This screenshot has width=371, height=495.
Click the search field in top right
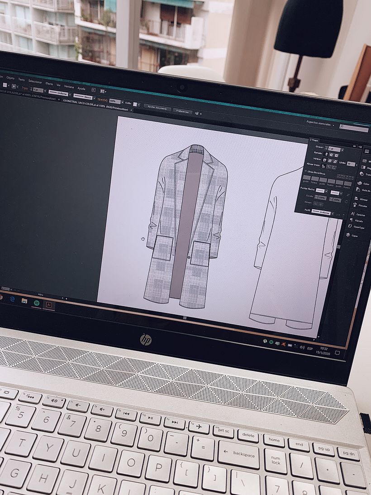(354, 129)
